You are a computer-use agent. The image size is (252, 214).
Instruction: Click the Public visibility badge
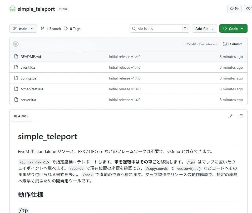pos(63,9)
